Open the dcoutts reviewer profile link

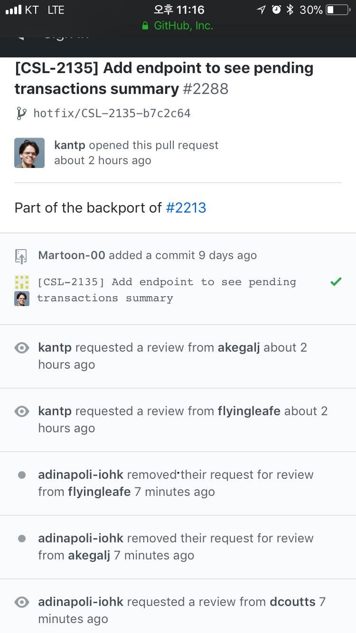point(292,602)
